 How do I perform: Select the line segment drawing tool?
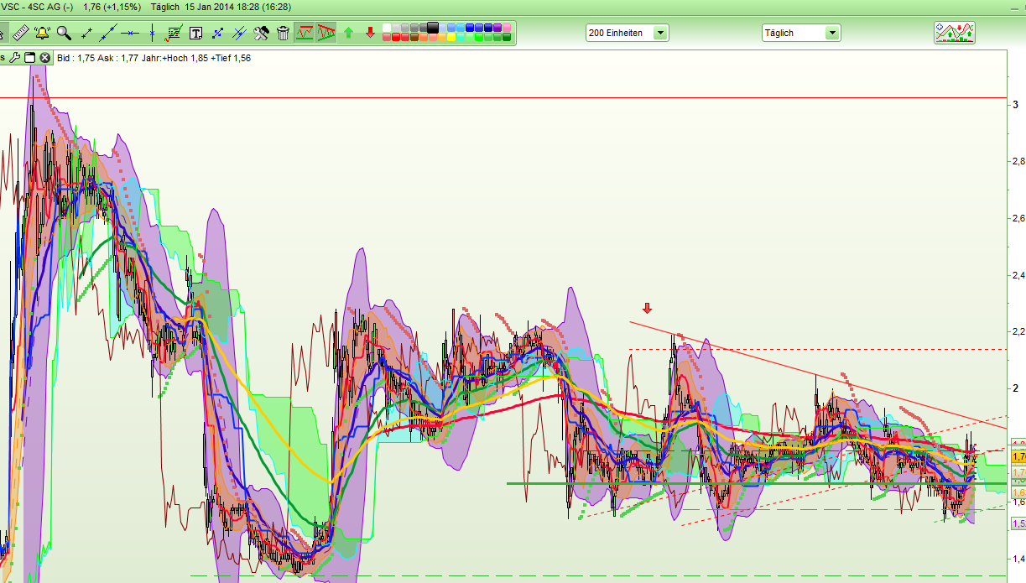[86, 34]
